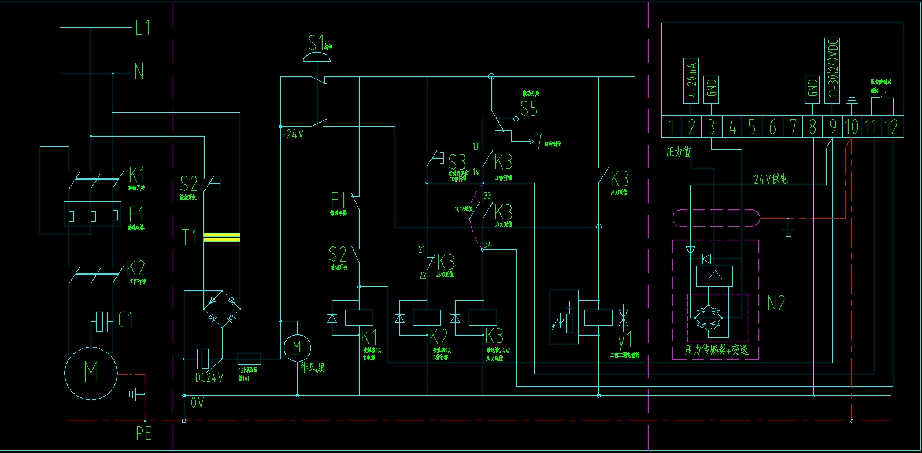This screenshot has width=922, height=453.
Task: Click the 4-20mA boxed label
Action: pos(691,80)
